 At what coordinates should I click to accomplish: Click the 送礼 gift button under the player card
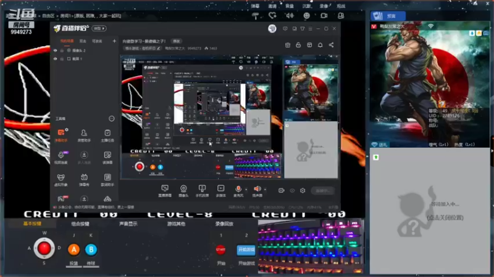tap(380, 145)
